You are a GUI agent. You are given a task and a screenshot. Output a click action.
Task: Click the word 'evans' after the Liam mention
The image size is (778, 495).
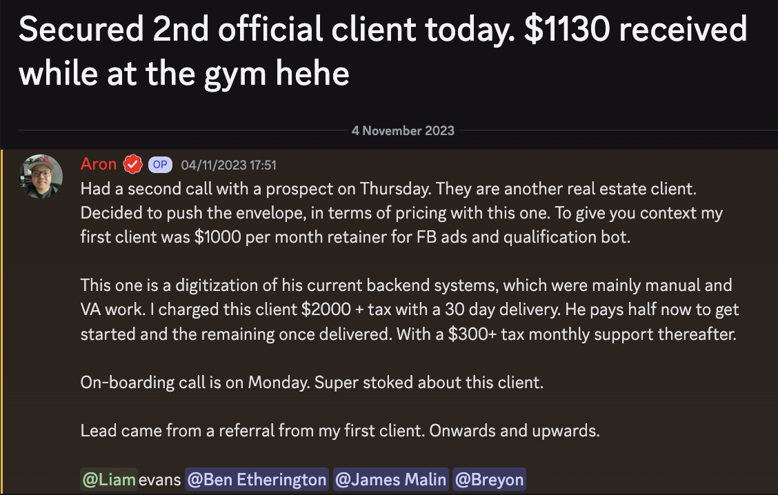click(x=160, y=480)
